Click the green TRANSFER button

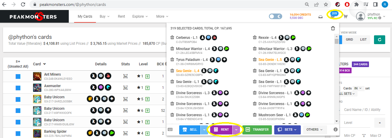257,129
